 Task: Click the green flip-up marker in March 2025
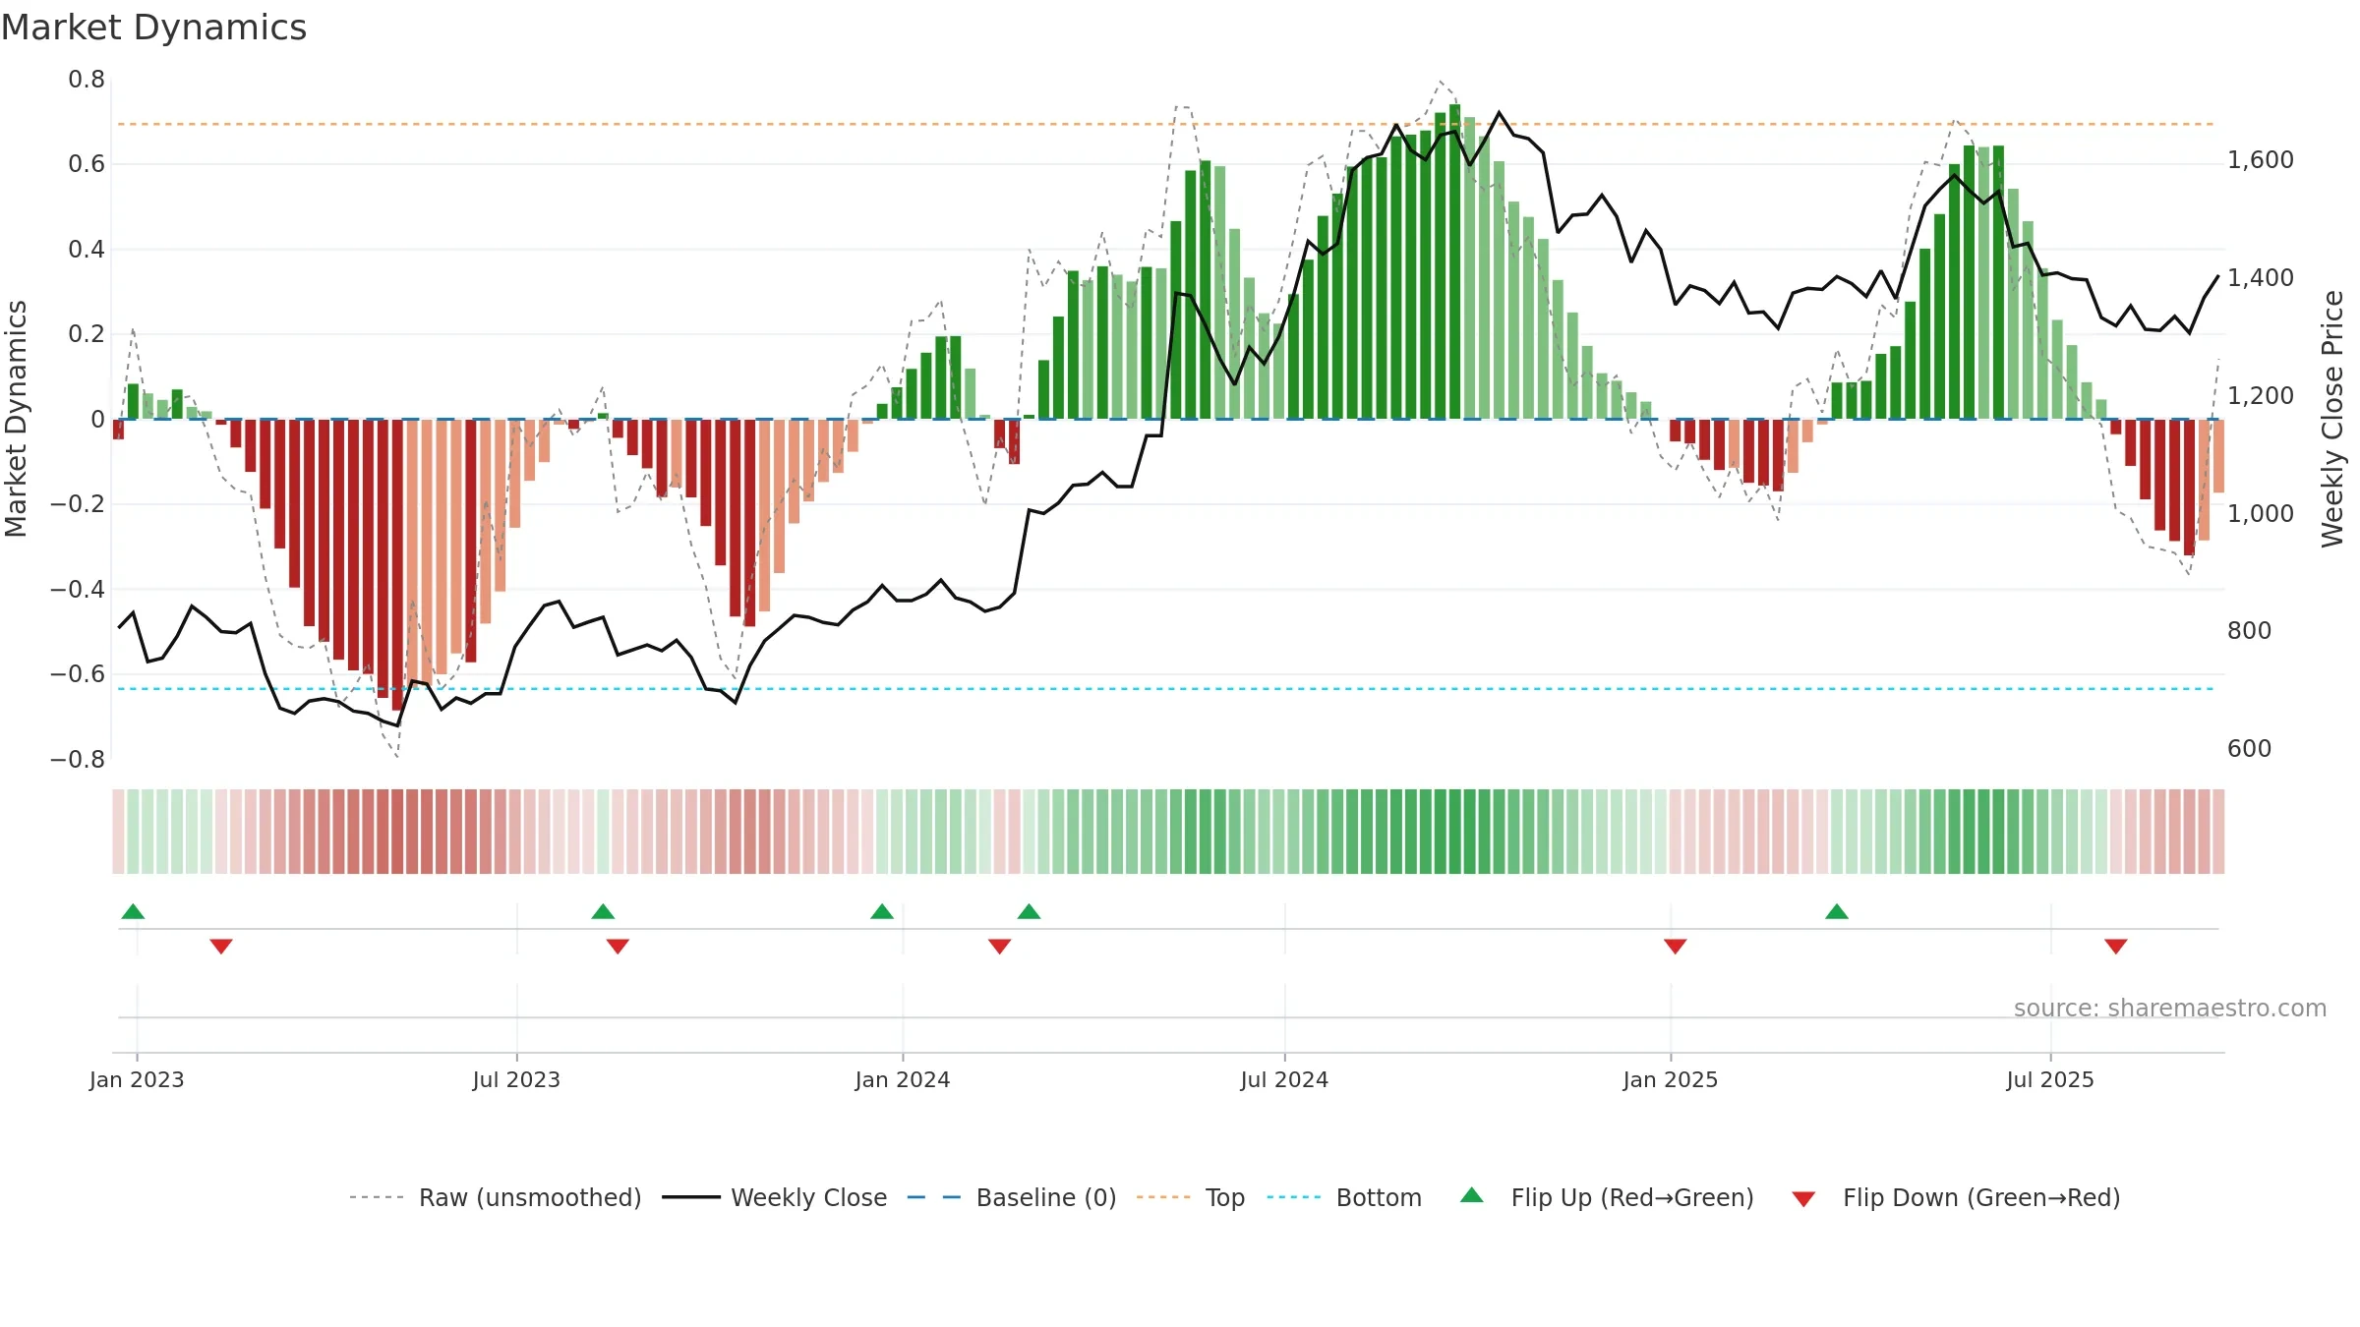[1837, 911]
